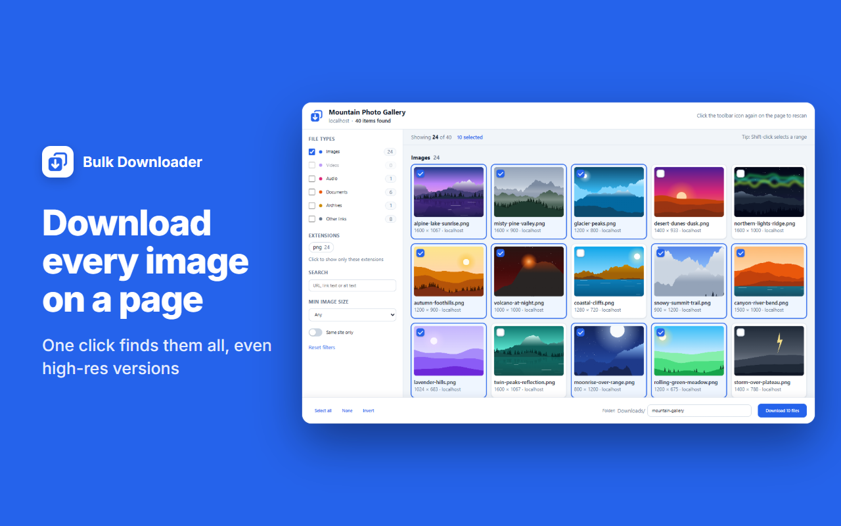
Task: Click the Invert selection link
Action: 369,411
